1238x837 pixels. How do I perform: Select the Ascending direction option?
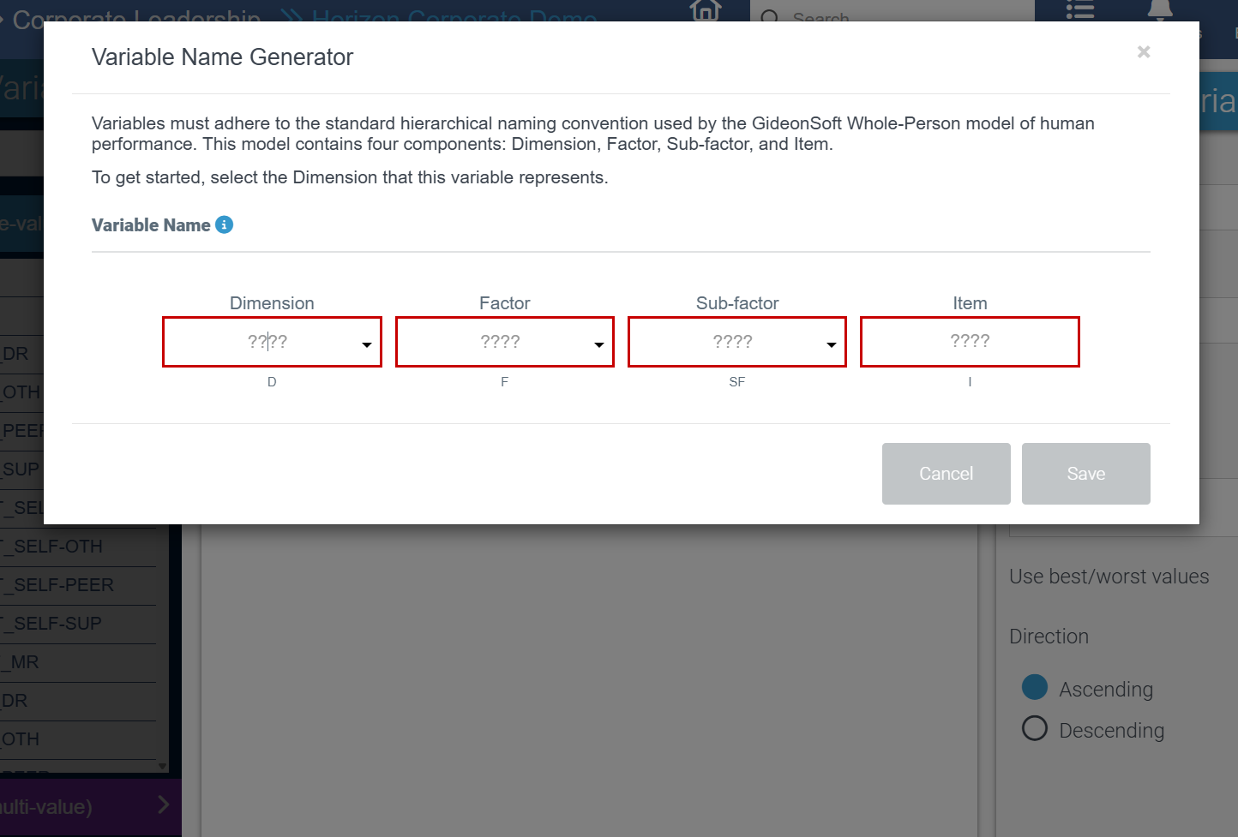tap(1035, 687)
